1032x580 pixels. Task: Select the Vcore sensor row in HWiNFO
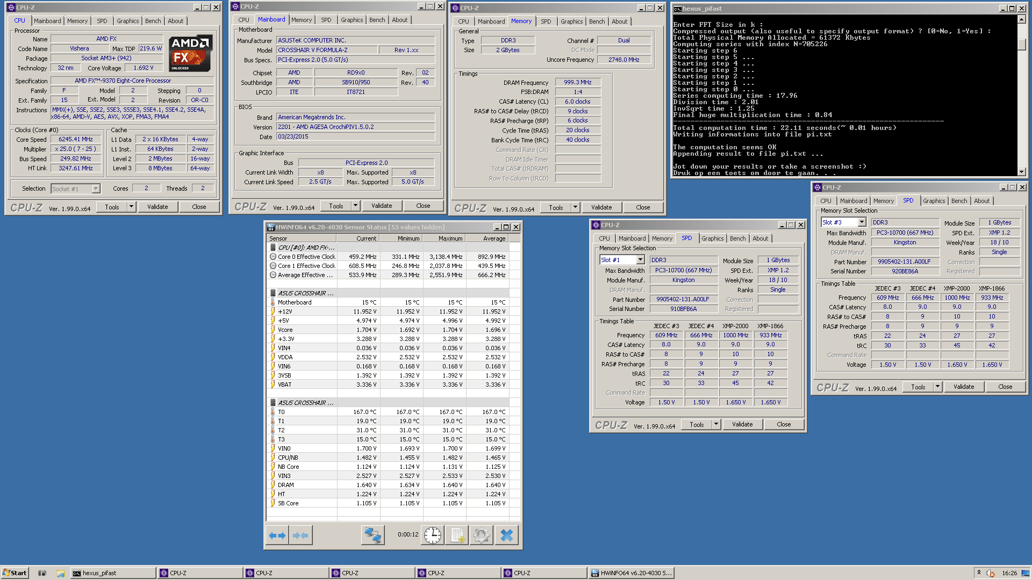tap(388, 330)
